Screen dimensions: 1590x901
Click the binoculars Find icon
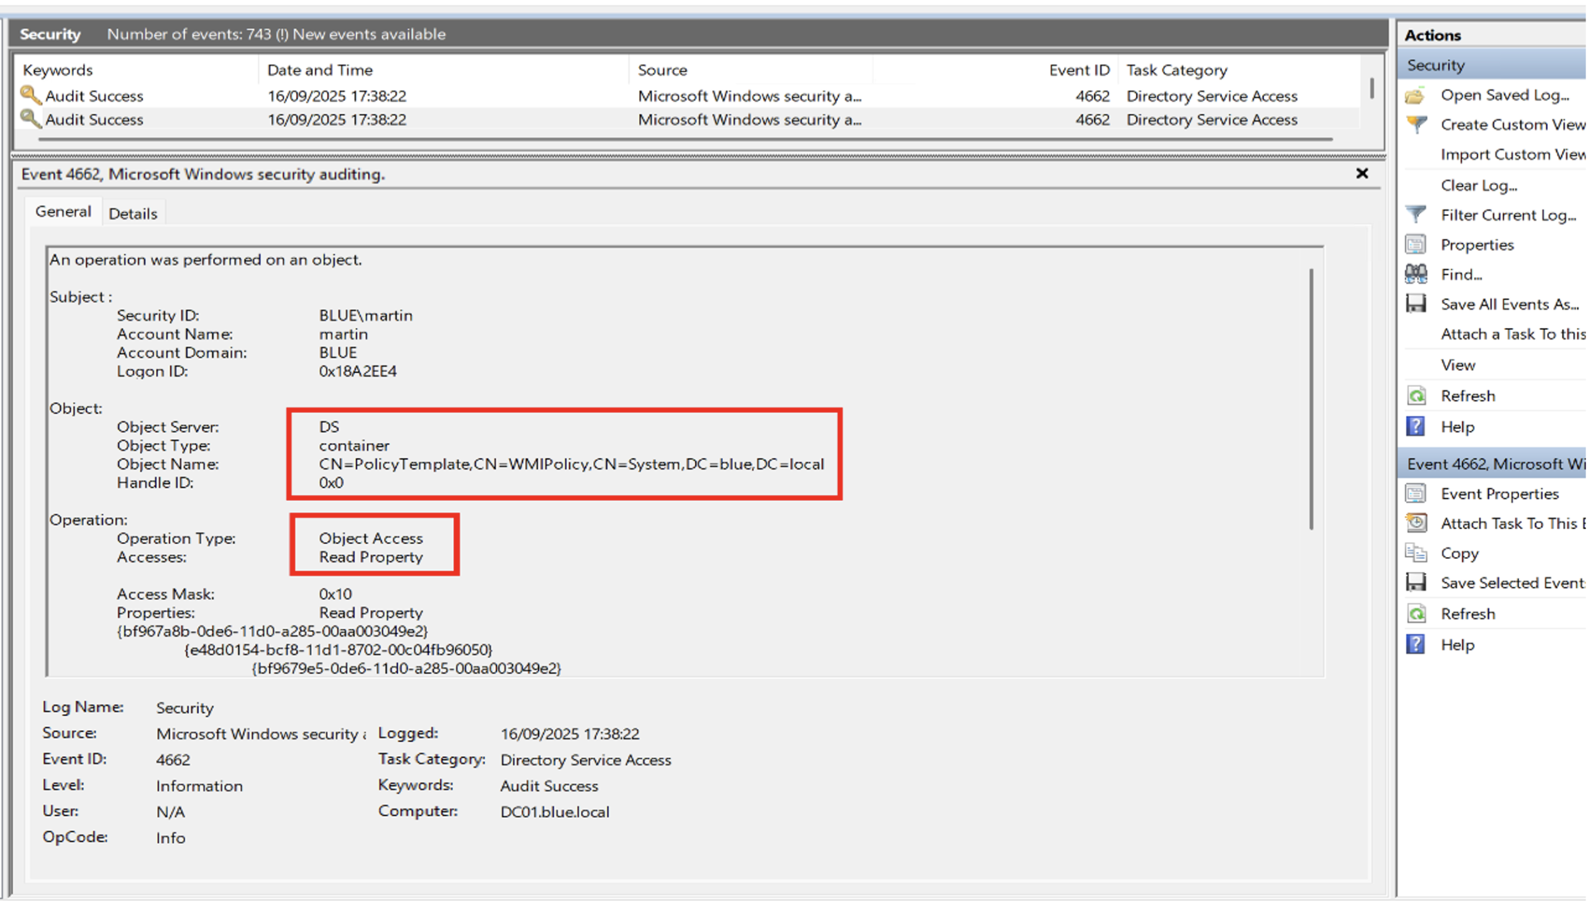pyautogui.click(x=1415, y=274)
